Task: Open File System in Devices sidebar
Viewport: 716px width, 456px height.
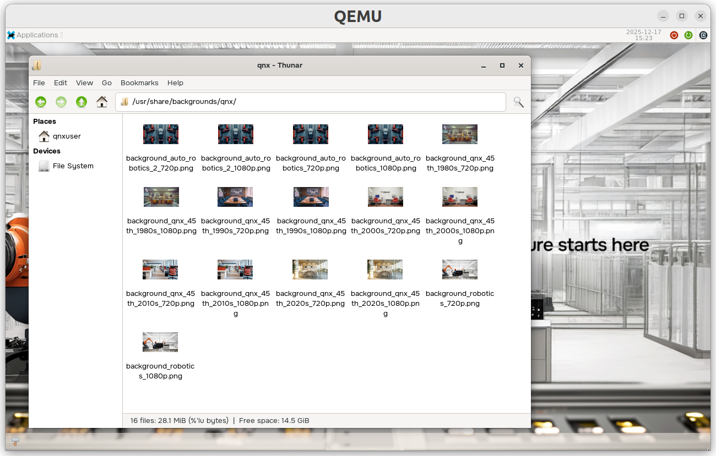Action: click(73, 166)
